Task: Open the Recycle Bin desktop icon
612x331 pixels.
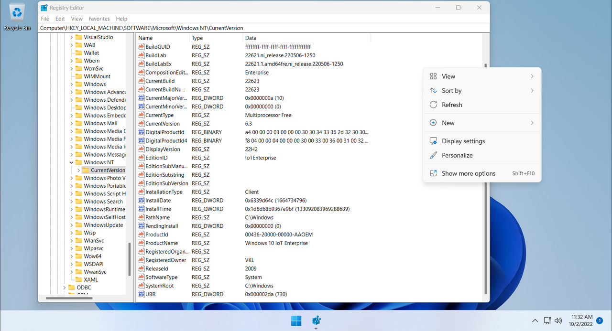Action: click(x=17, y=17)
